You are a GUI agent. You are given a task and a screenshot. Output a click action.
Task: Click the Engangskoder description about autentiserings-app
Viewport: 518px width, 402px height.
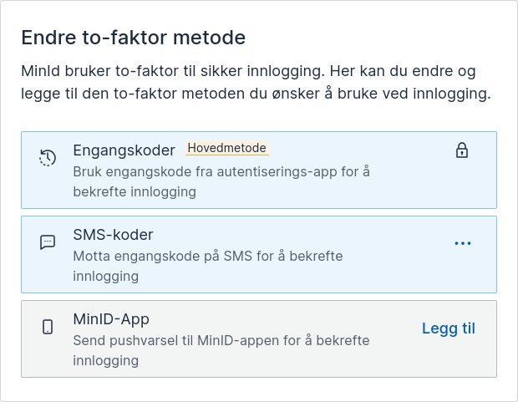221,181
